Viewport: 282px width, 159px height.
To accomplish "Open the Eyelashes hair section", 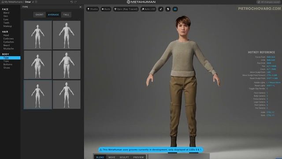I will coord(8,42).
